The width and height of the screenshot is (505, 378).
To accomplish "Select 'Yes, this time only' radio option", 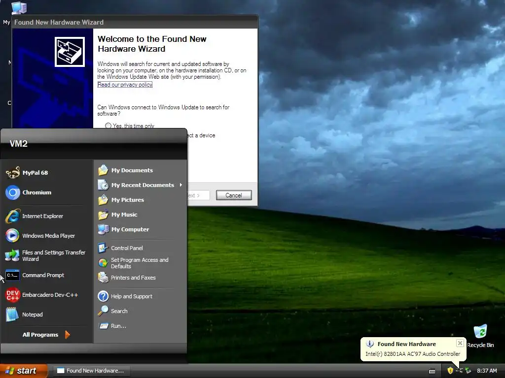I will point(108,126).
